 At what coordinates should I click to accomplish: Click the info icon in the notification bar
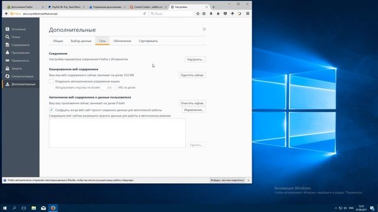(x=5, y=180)
